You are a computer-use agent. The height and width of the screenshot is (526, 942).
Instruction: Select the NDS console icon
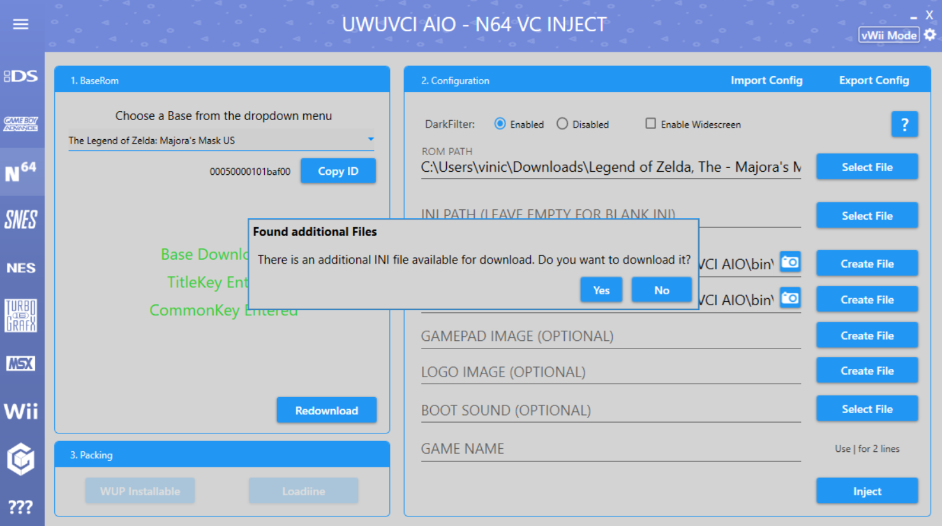(21, 77)
